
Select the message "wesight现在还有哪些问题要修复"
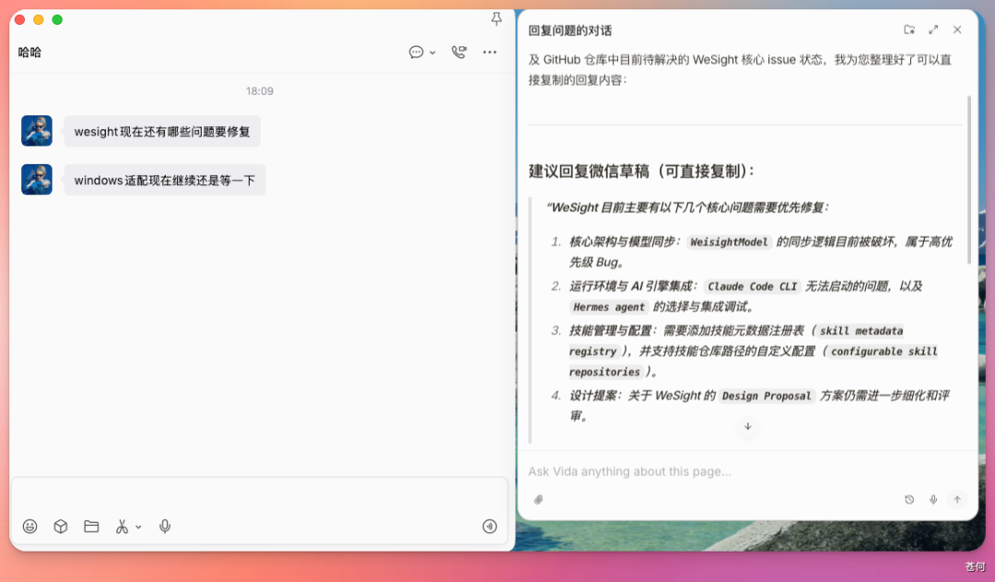(x=162, y=132)
